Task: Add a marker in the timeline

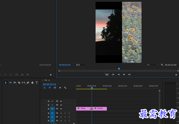Action: (x=60, y=88)
